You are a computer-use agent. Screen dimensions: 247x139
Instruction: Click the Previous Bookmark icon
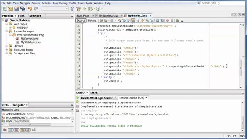pos(143,20)
